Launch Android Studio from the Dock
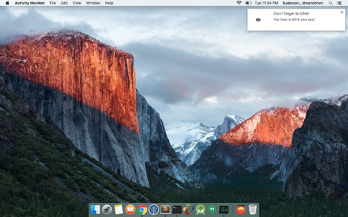348x217 pixels. click(201, 209)
